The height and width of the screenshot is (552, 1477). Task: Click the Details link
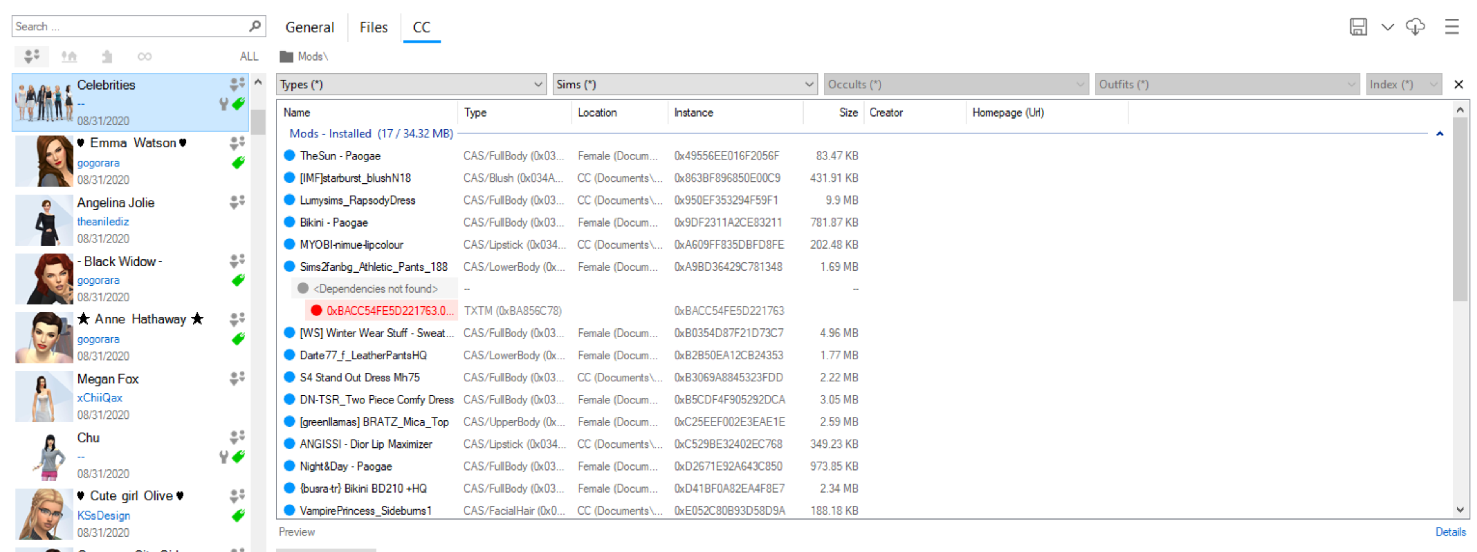(1450, 532)
